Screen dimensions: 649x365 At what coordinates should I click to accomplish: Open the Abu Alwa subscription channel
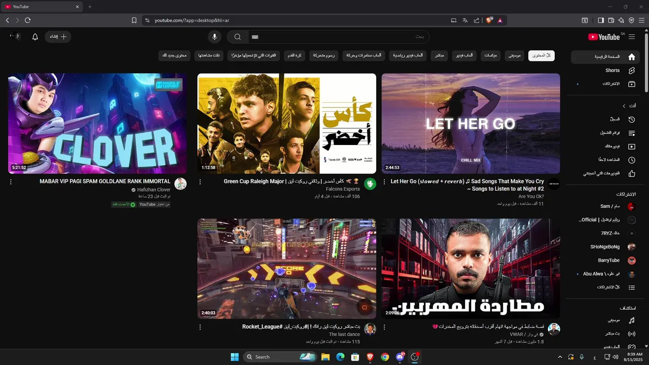pyautogui.click(x=605, y=274)
